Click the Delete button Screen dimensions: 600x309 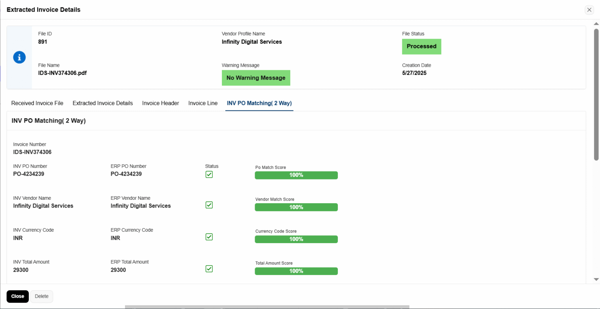tap(42, 297)
